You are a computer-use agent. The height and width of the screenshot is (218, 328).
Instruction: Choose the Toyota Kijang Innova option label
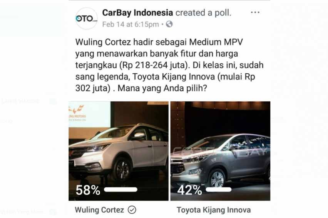pyautogui.click(x=214, y=210)
